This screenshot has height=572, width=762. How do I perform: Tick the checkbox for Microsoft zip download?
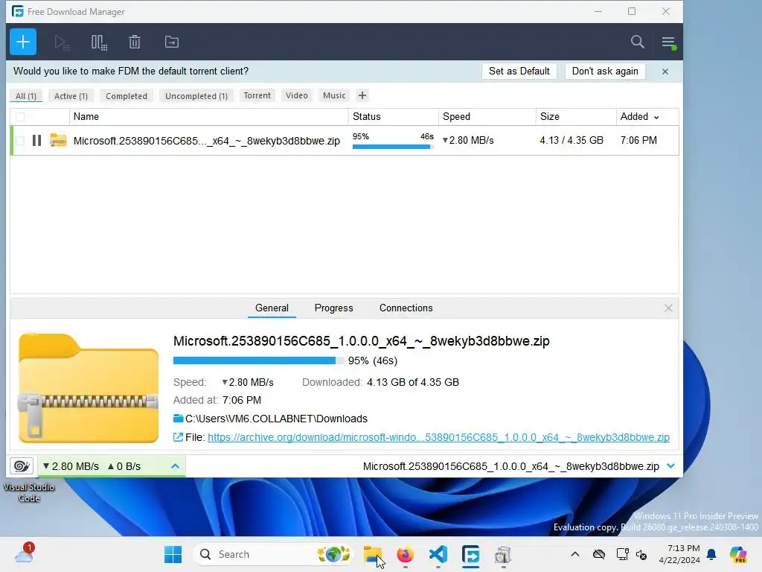point(20,141)
